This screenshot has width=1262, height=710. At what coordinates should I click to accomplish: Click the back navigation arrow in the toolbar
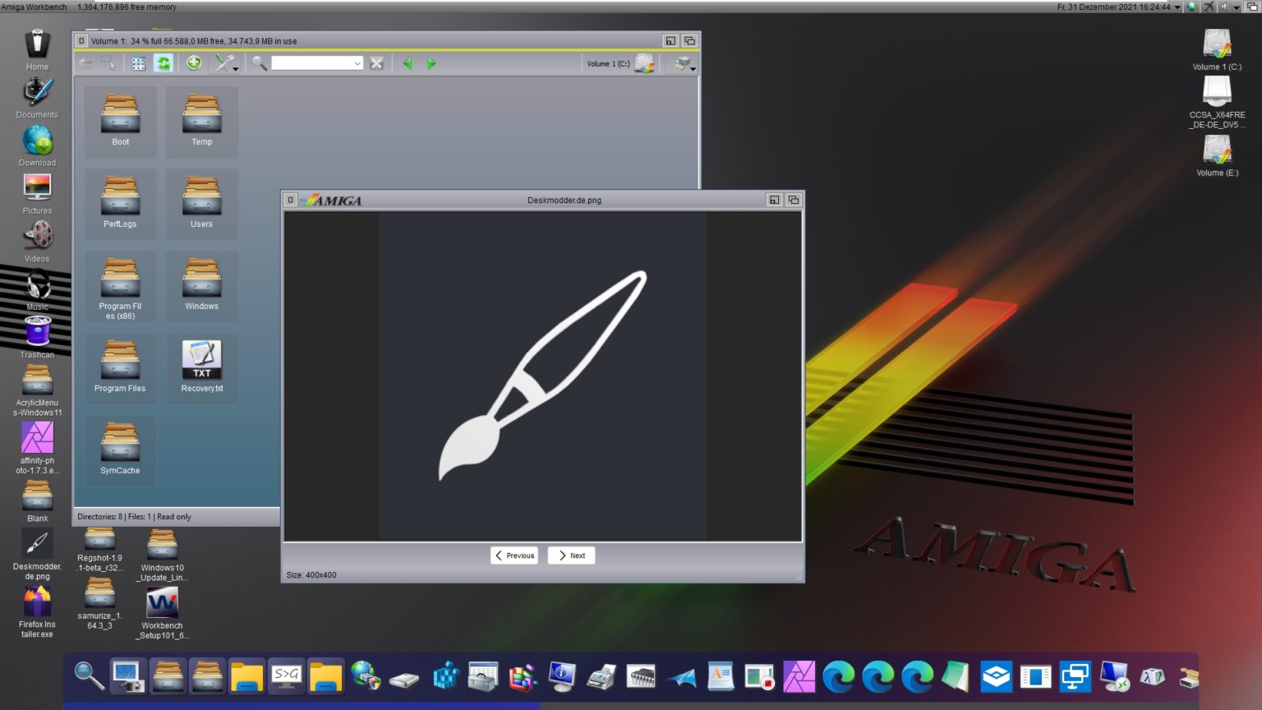(85, 63)
